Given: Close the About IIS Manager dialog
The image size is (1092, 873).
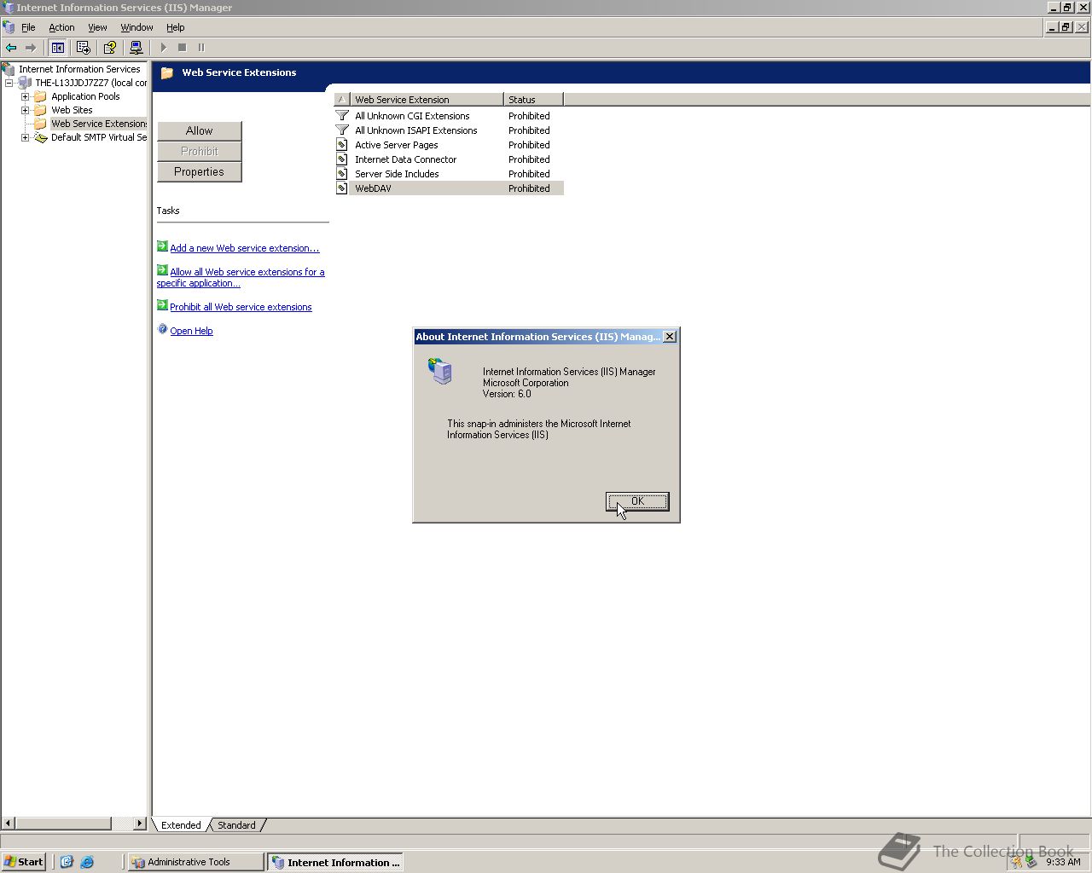Looking at the screenshot, I should 670,337.
